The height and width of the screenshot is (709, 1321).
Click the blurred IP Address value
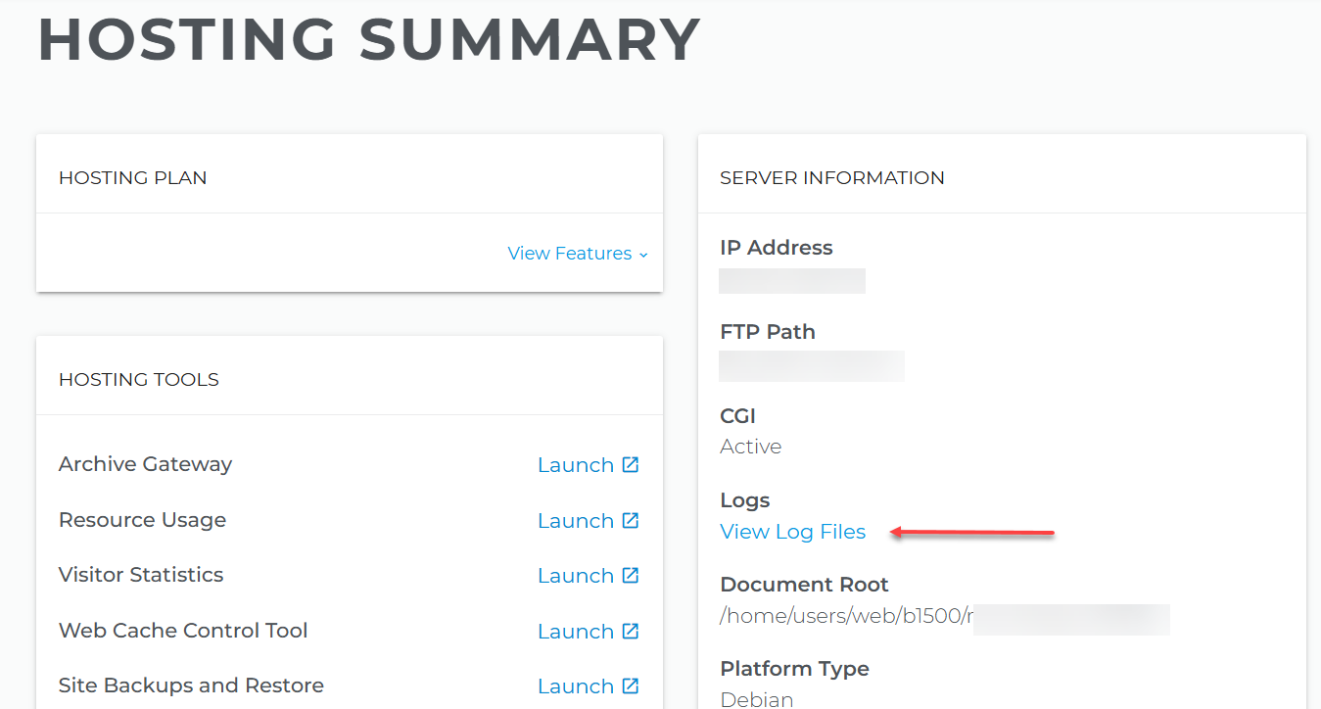click(792, 280)
